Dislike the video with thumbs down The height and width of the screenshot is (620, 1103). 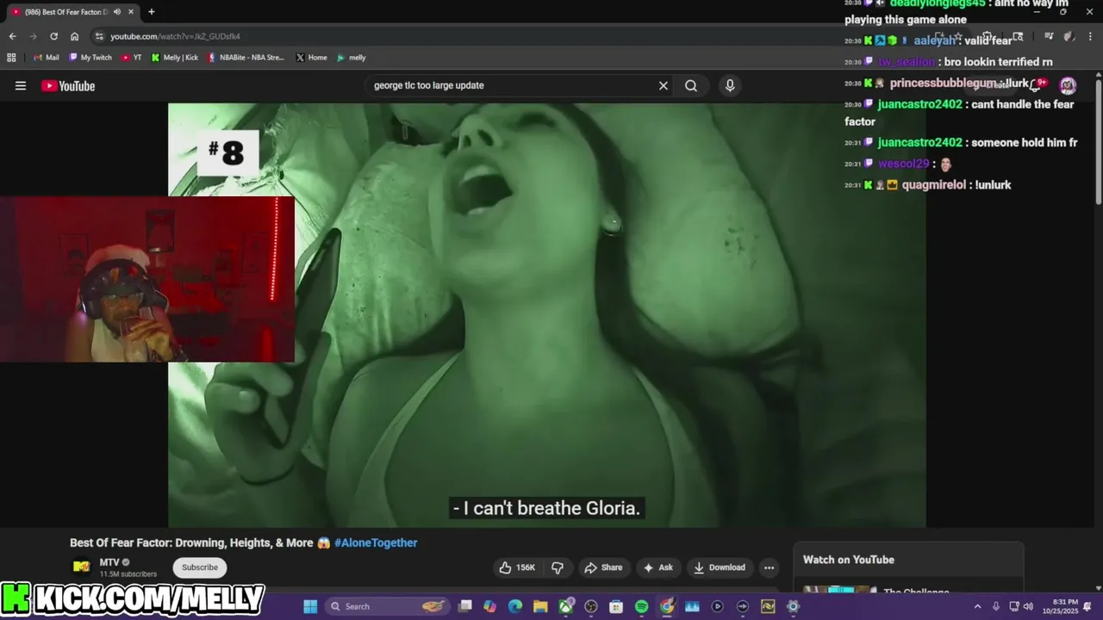click(x=558, y=567)
